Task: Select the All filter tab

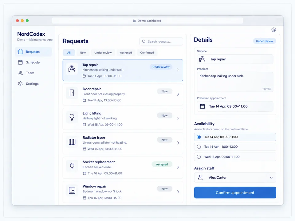Action: click(x=69, y=52)
